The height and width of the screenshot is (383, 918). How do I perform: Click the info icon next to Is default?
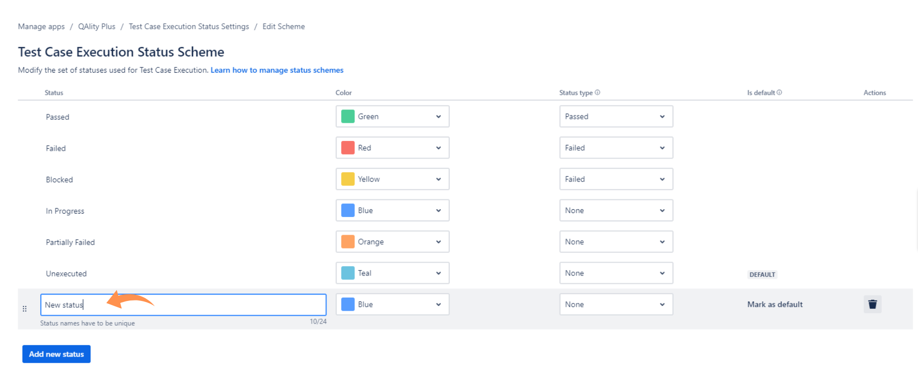click(779, 92)
